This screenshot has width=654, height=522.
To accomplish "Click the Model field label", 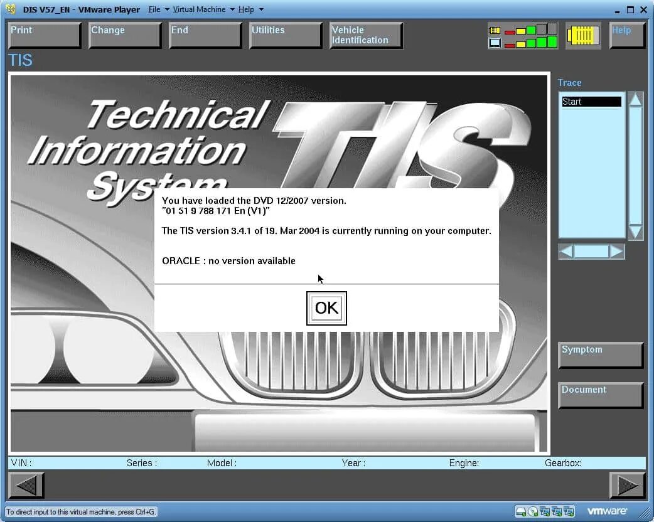I will (222, 463).
